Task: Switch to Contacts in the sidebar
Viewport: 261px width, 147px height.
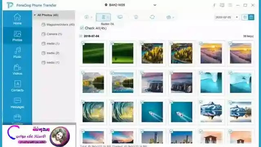Action: (17, 86)
